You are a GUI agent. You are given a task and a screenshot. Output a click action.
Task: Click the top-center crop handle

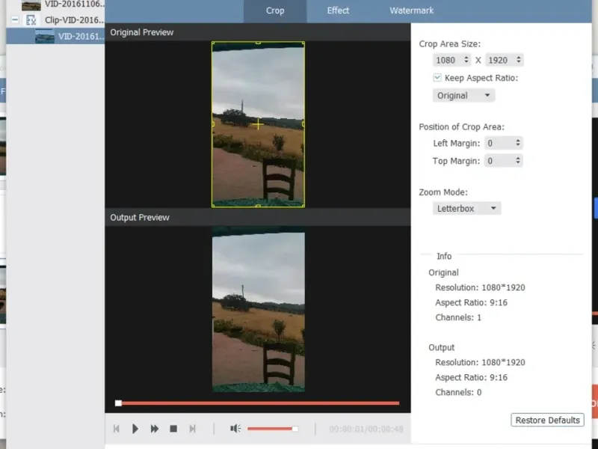[x=258, y=43]
